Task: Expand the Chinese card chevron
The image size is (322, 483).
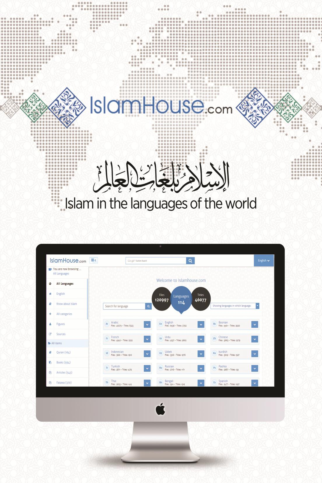Action: (255, 339)
